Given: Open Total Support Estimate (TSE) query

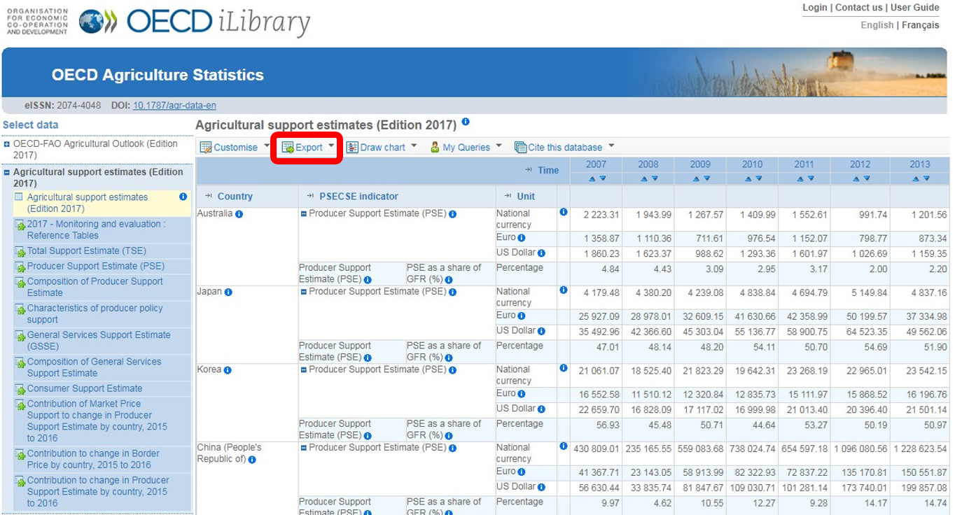Looking at the screenshot, I should pyautogui.click(x=87, y=251).
